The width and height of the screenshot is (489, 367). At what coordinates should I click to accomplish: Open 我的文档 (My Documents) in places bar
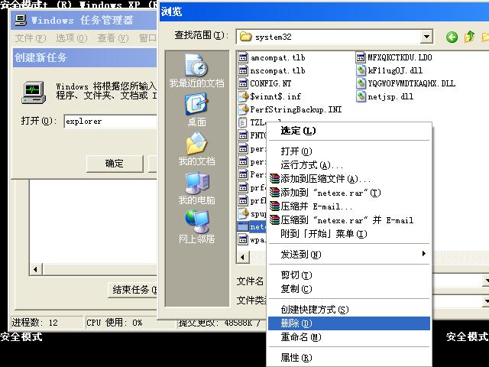[196, 148]
